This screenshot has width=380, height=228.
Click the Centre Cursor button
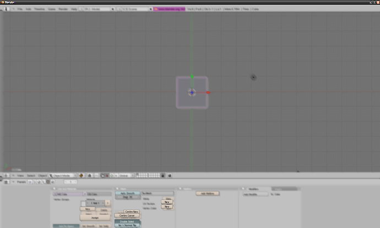127,215
